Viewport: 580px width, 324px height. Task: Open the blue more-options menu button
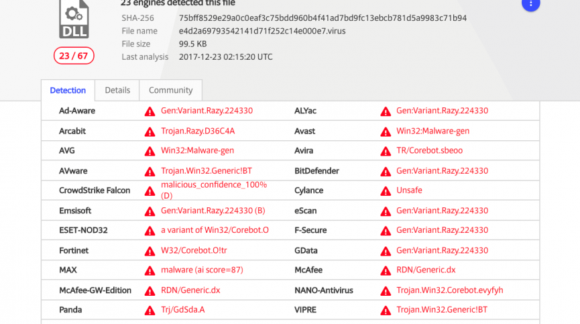click(x=530, y=4)
